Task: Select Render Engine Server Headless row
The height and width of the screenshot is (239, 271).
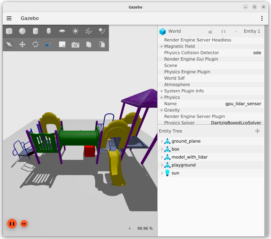Action: click(x=211, y=40)
